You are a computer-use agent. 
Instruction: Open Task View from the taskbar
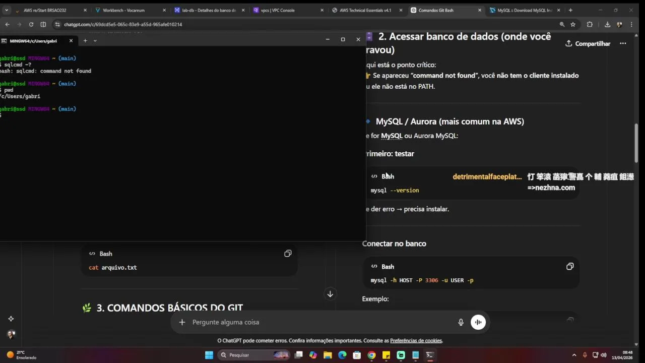pos(298,355)
